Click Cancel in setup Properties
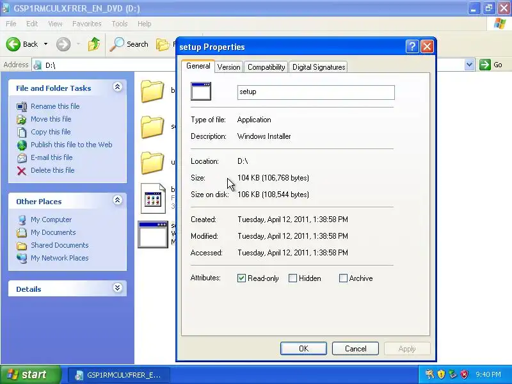Viewport: 512px width, 384px height. 355,349
